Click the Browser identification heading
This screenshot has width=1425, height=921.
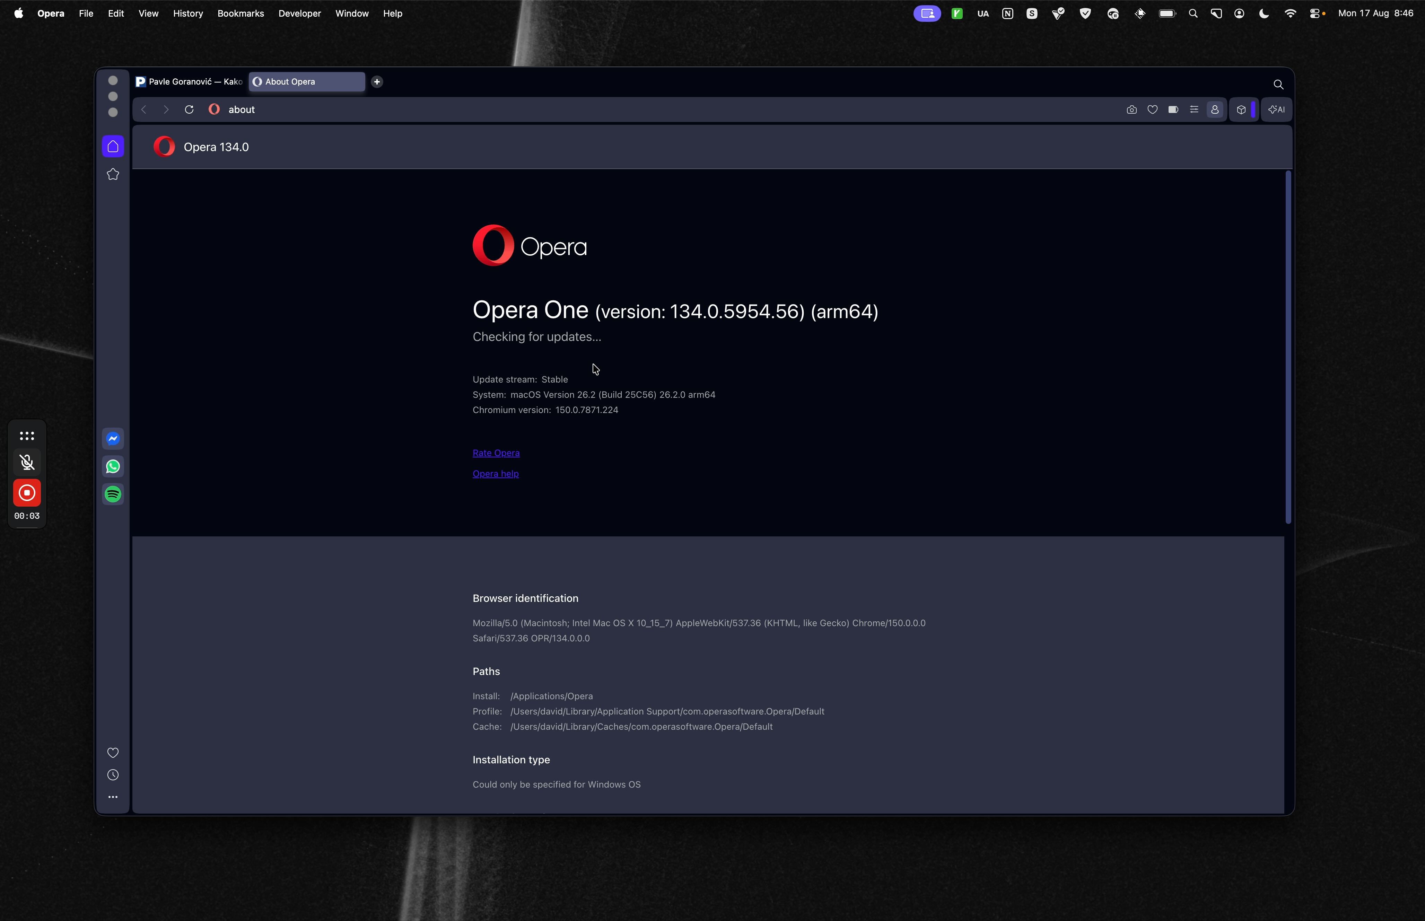click(x=525, y=599)
